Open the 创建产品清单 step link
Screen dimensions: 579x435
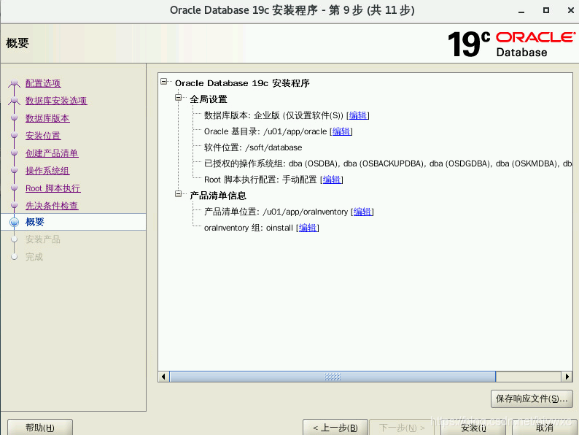click(52, 153)
